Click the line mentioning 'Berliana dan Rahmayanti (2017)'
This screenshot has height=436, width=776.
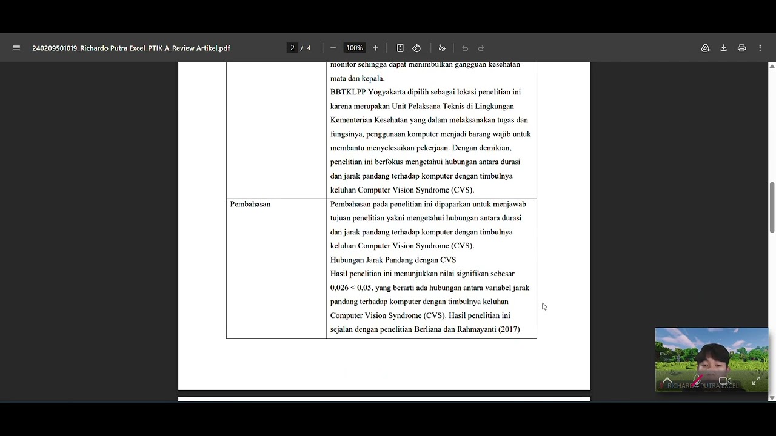[x=425, y=329]
